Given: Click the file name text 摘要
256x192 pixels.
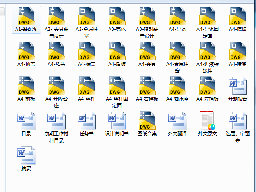Looking at the screenshot, I should pos(26,168).
